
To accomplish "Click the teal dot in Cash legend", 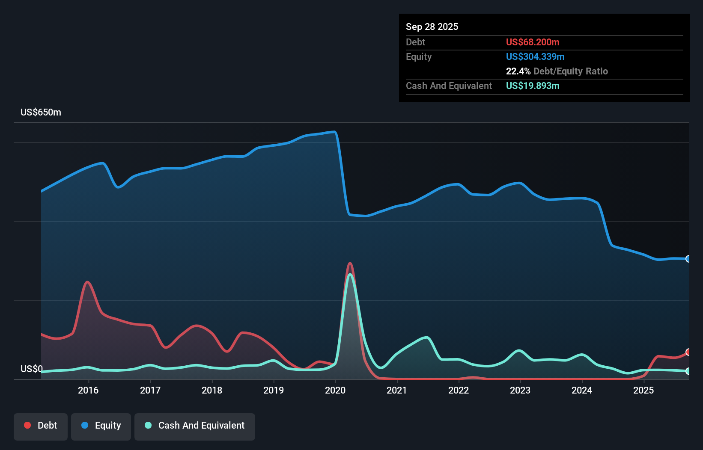I will pyautogui.click(x=148, y=425).
